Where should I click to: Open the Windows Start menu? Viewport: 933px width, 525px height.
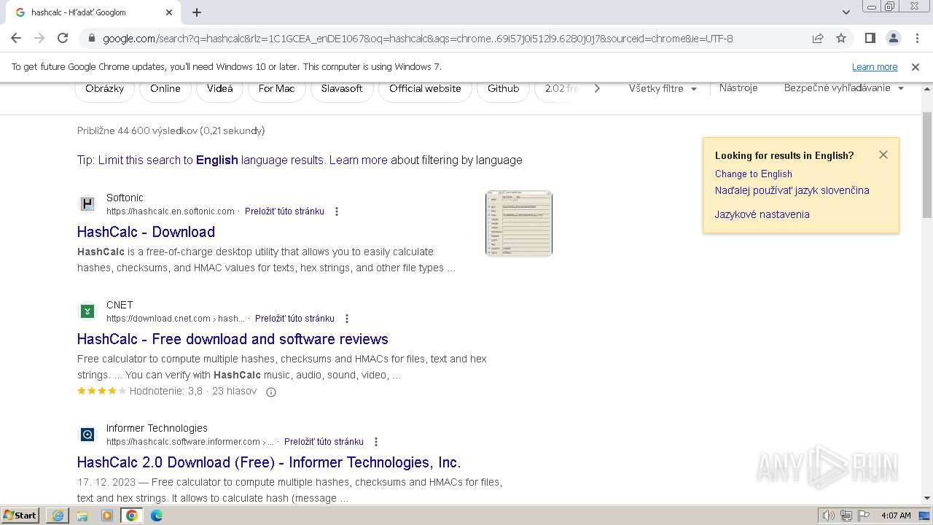[21, 516]
